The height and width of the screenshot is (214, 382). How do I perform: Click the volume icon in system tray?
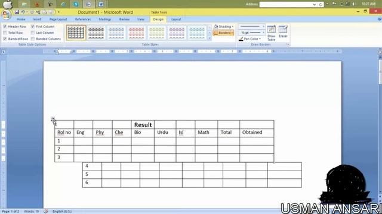tap(354, 4)
